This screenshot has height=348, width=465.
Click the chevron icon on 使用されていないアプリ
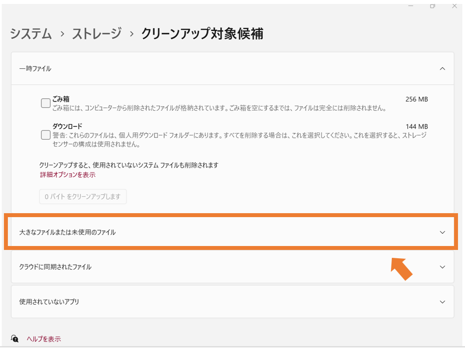click(x=442, y=302)
